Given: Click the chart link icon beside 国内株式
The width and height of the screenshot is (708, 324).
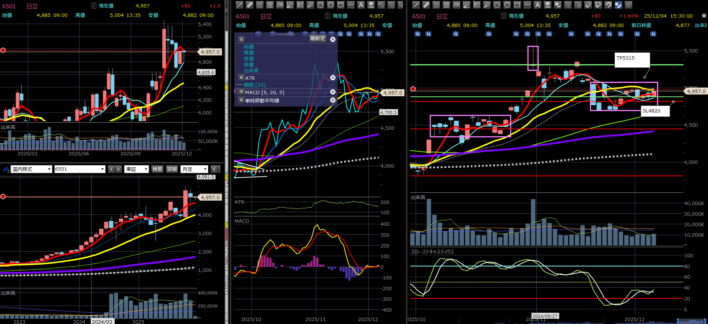Looking at the screenshot, I should click(6, 169).
